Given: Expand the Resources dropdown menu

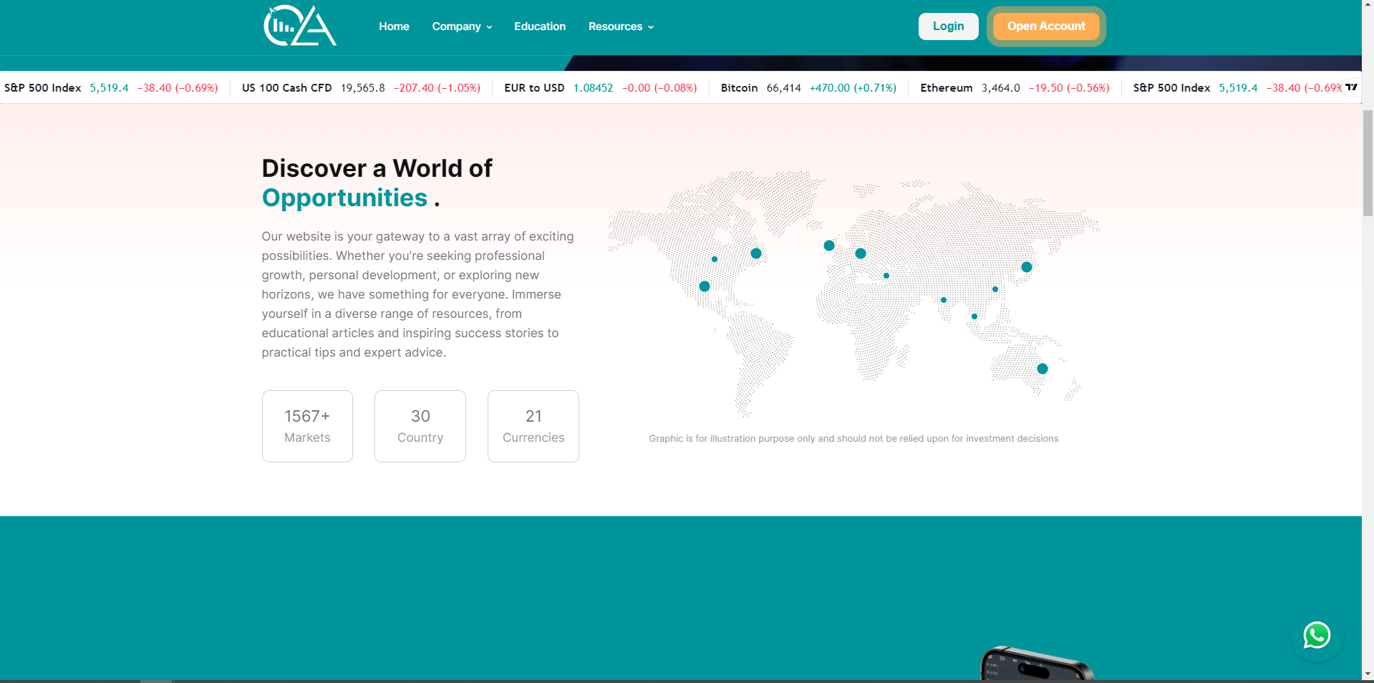Looking at the screenshot, I should pos(621,26).
